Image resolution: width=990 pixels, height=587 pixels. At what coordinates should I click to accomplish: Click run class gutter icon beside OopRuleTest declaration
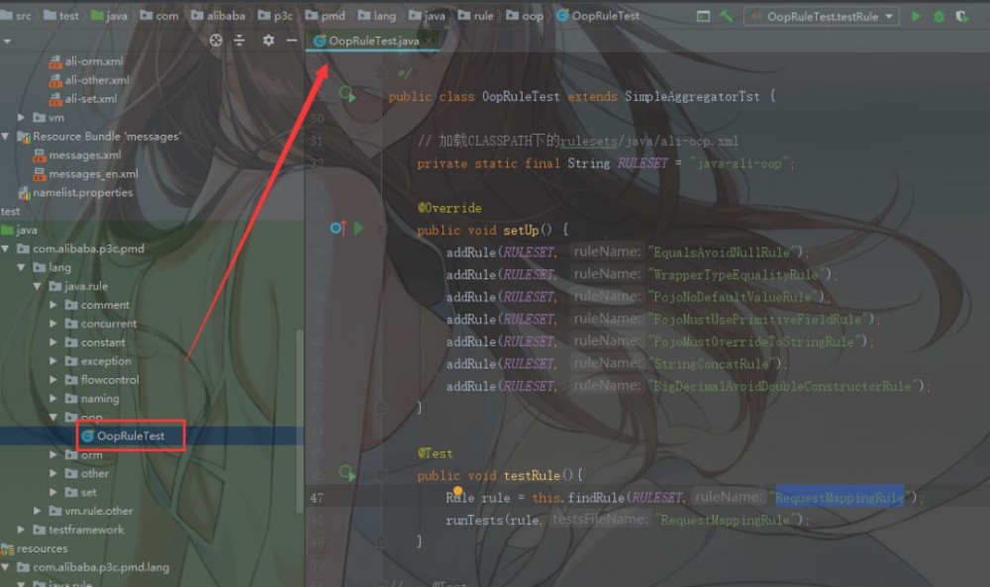coord(347,95)
